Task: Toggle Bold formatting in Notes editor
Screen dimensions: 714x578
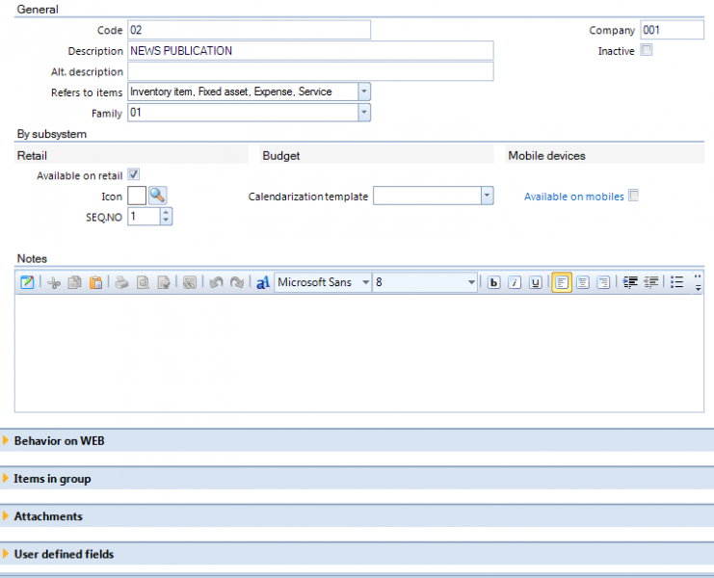Action: pos(493,282)
